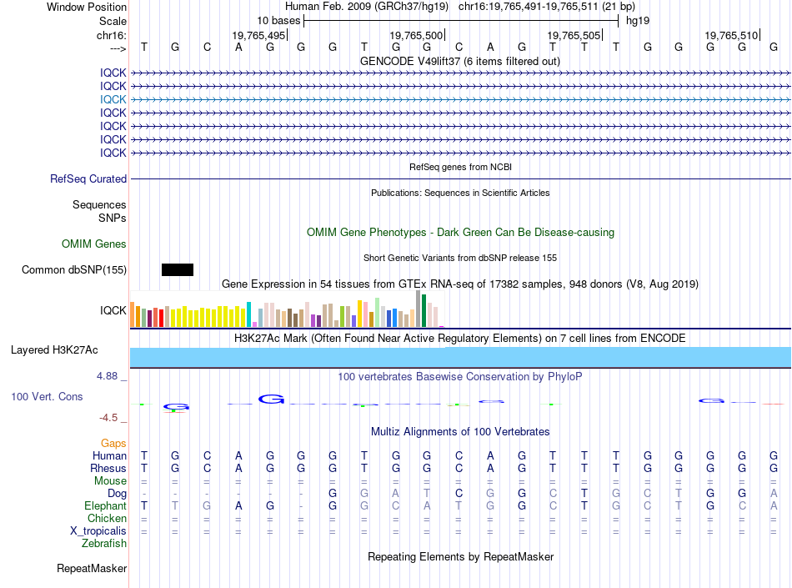Image resolution: width=792 pixels, height=588 pixels.
Task: Click the 10 bases scale bar
Action: [x=461, y=21]
